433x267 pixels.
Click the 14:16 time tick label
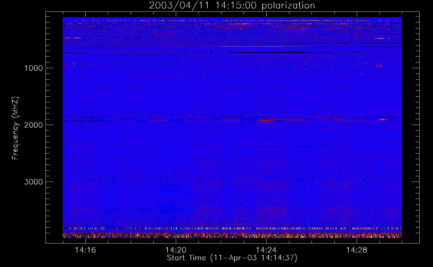[85, 250]
